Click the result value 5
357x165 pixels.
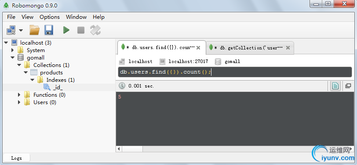[x=120, y=97]
